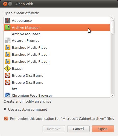
Task: Click the Appearance app icon
Action: click(8, 20)
